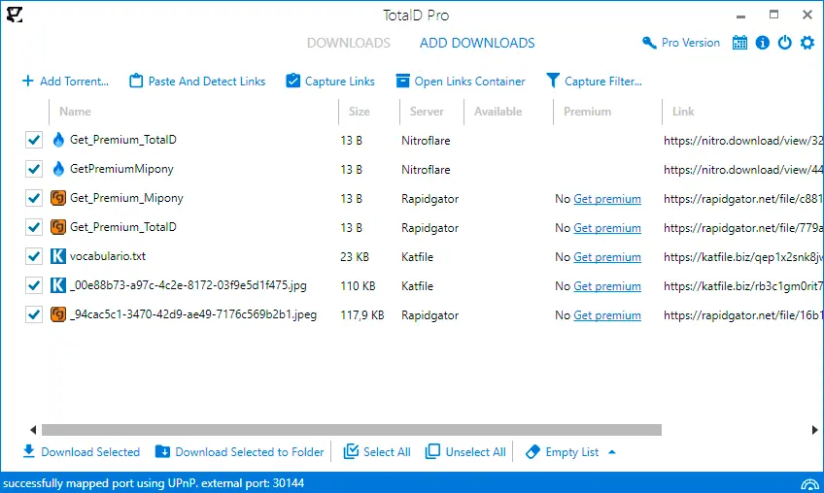Select GetPremiumMipony file name

click(x=121, y=169)
